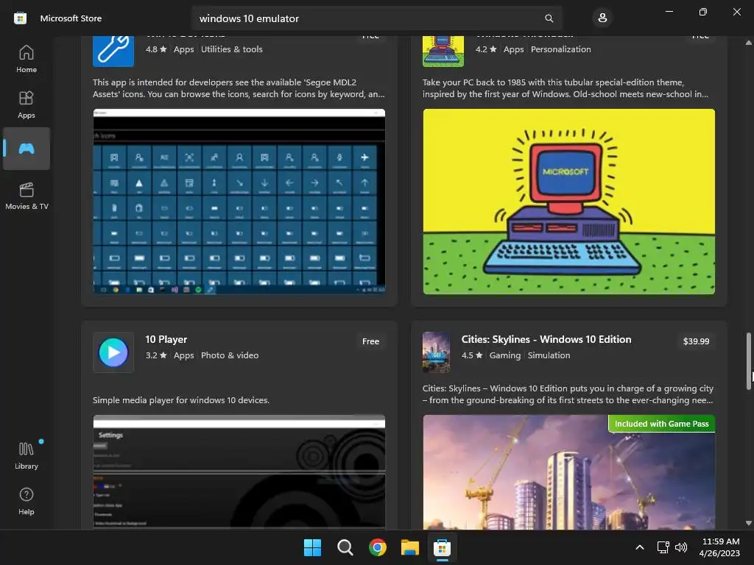Open the Home section in sidebar

(26, 59)
